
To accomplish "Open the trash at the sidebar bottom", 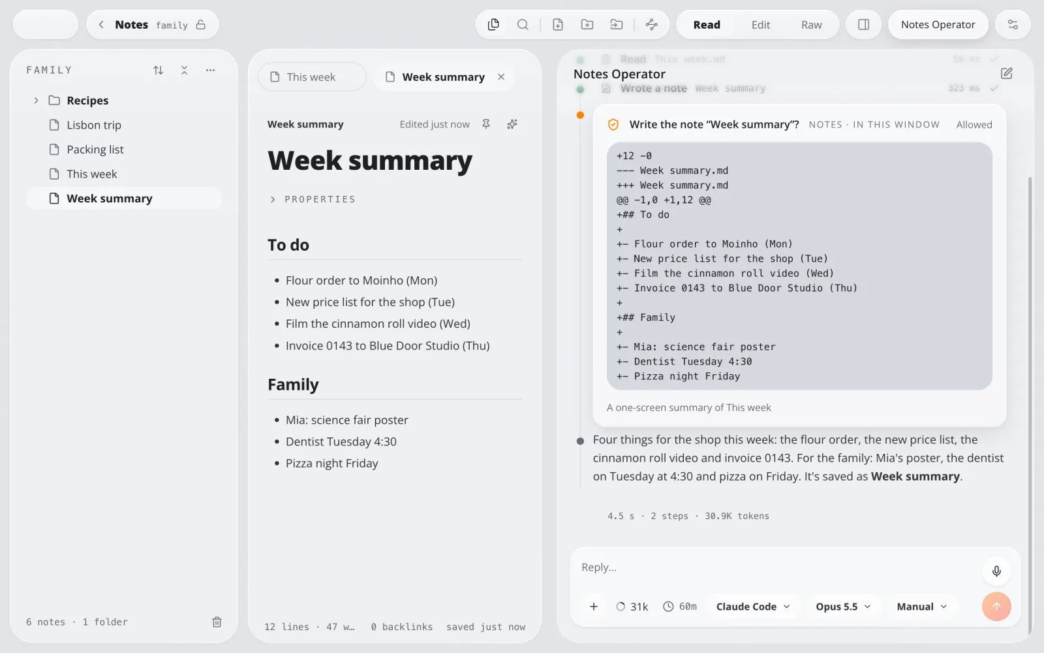I will (x=217, y=622).
